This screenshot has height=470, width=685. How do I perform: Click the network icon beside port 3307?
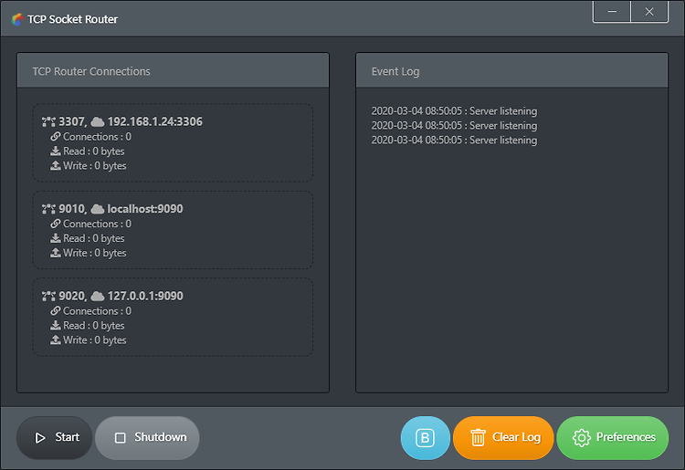[x=48, y=121]
